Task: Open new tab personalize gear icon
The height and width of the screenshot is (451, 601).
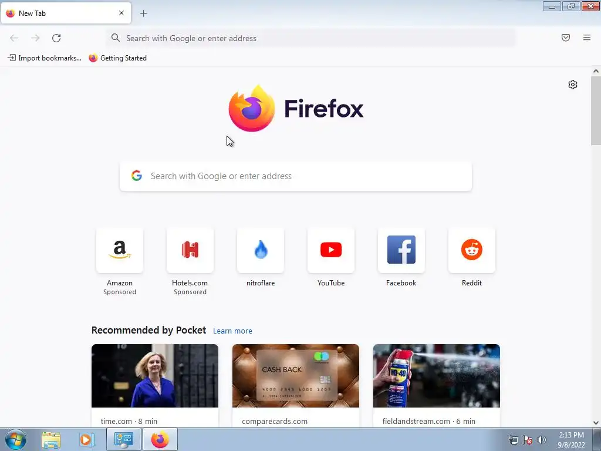Action: coord(573,85)
